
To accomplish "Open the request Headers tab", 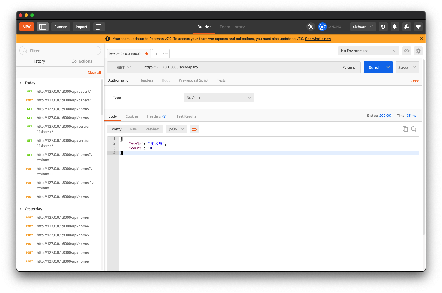I will (146, 80).
